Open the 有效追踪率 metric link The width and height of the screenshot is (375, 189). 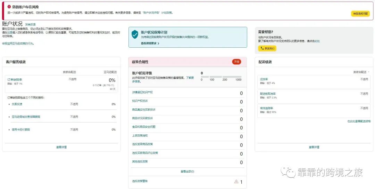coord(267,108)
